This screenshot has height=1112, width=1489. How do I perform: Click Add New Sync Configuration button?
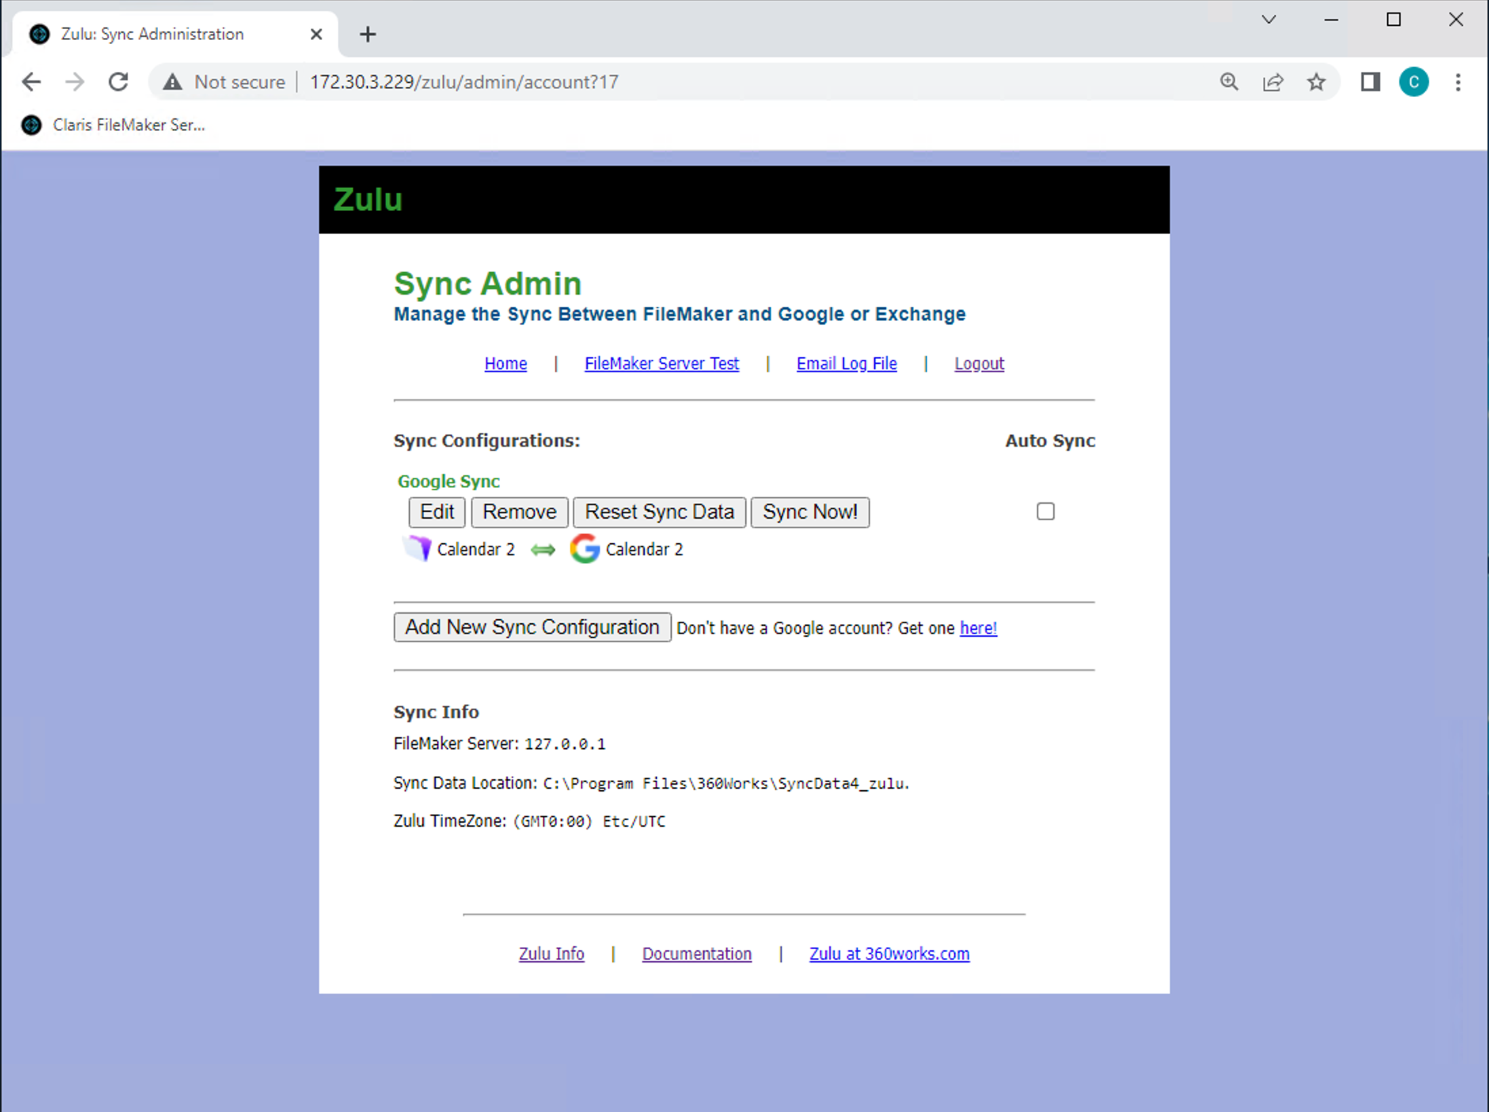point(532,627)
